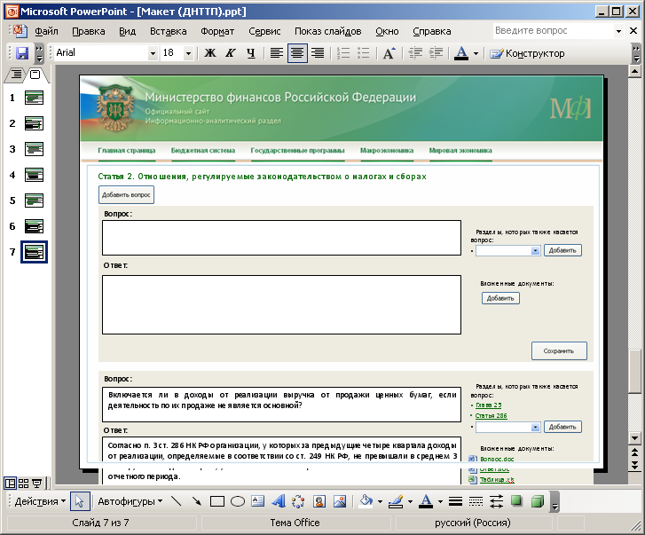Insert a Text Box
This screenshot has height=535, width=645.
[258, 501]
